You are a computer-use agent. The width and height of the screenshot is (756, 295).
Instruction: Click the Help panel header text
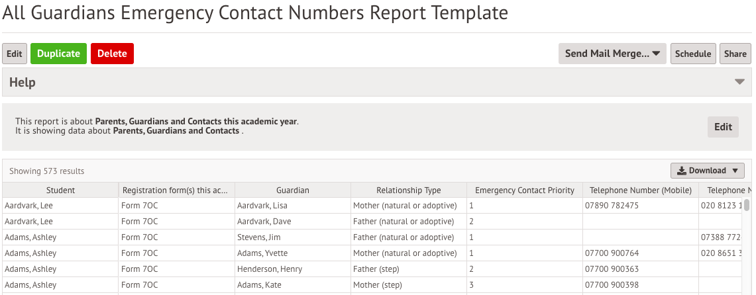[x=22, y=82]
